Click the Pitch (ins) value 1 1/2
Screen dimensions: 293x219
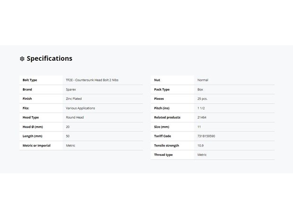pos(201,108)
